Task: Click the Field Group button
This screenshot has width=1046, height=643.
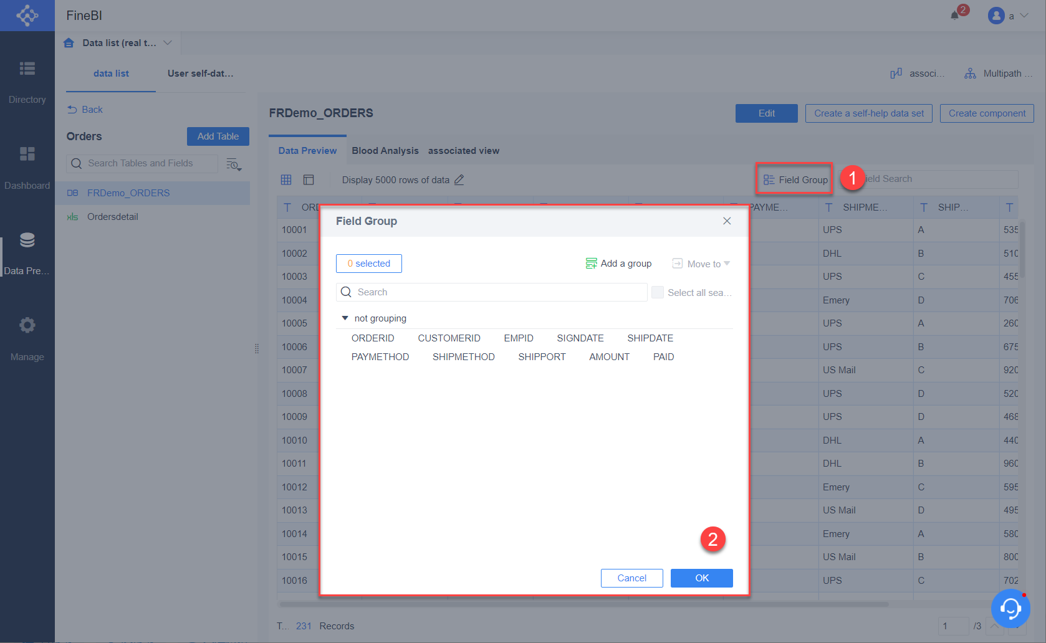Action: point(795,180)
